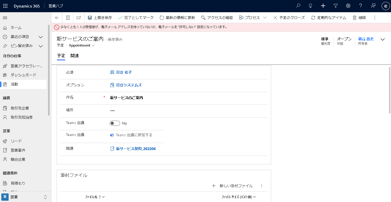
Task: Expand 最近の項目 chevron in sidebar
Action: click(41, 37)
